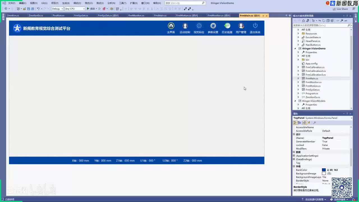Click the 运动控制 navigation icon
359x202 pixels.
185,26
